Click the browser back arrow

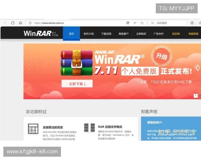pos(5,23)
